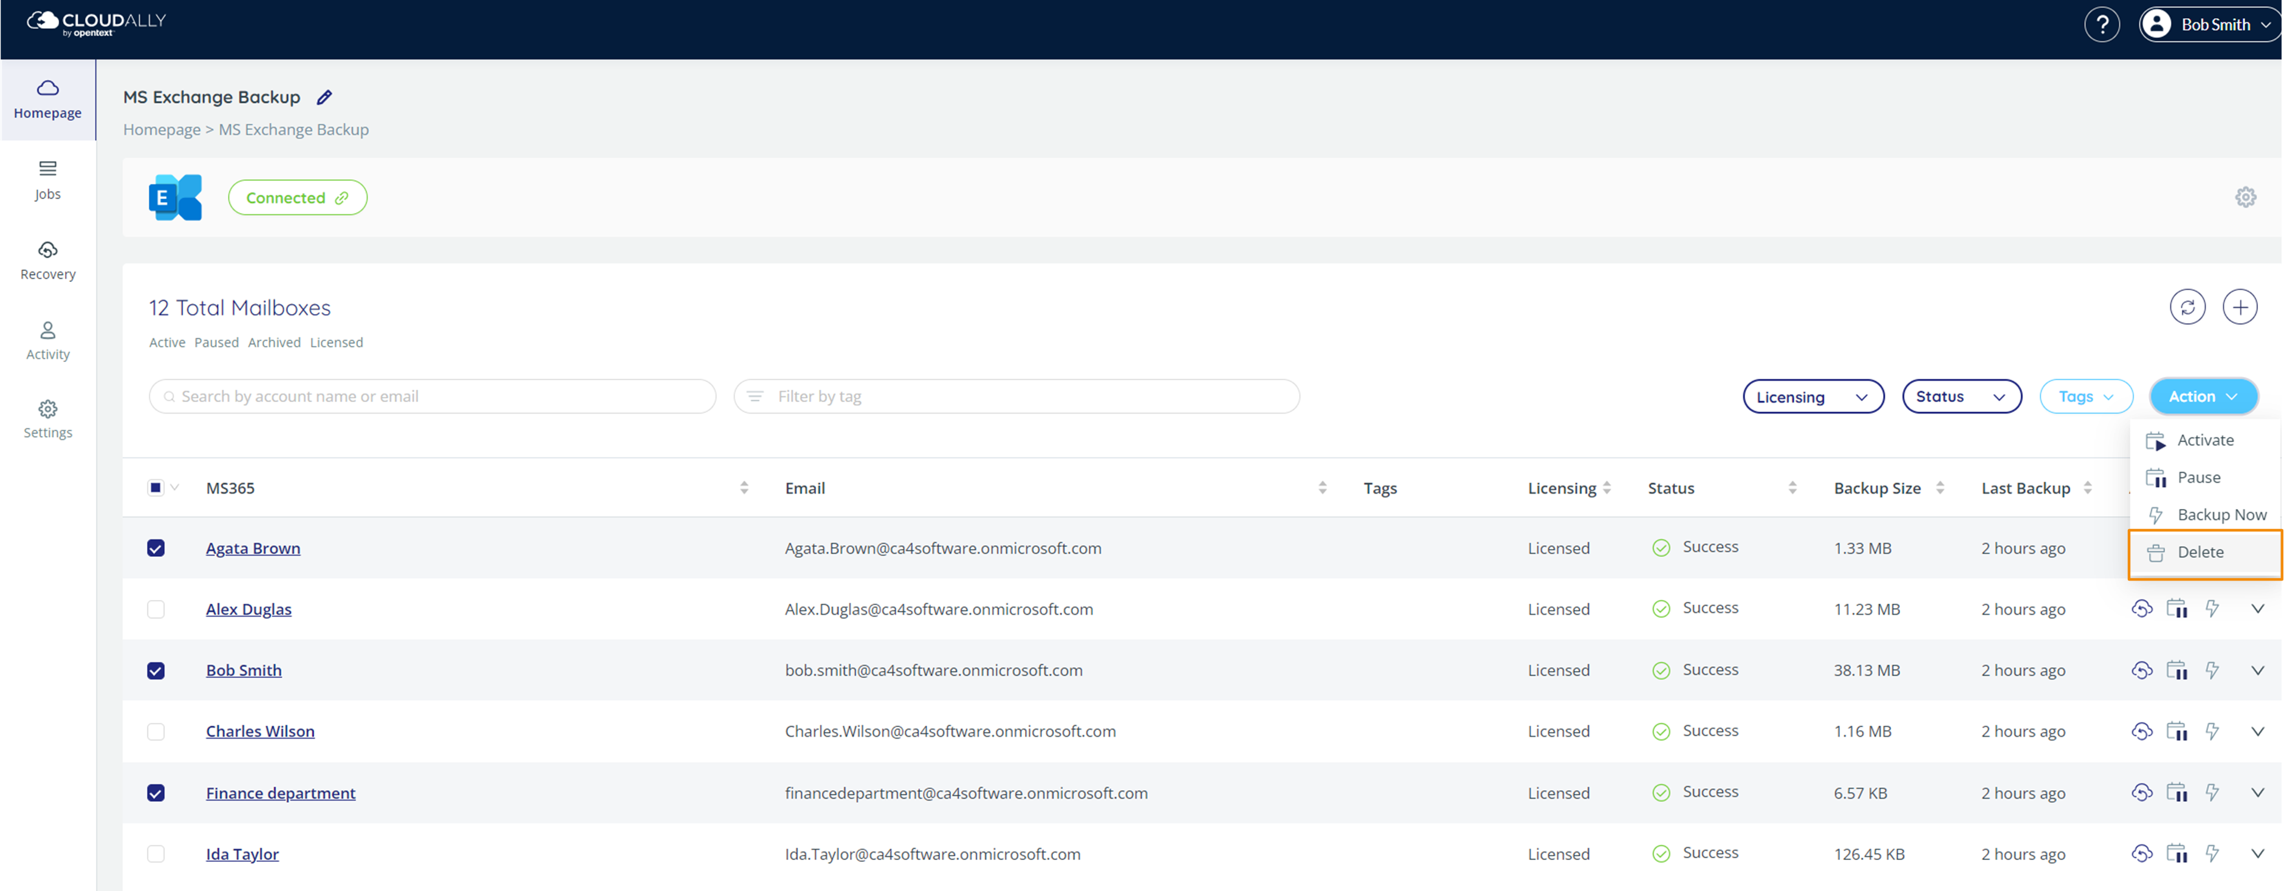Open Activity in the sidebar

coord(48,341)
